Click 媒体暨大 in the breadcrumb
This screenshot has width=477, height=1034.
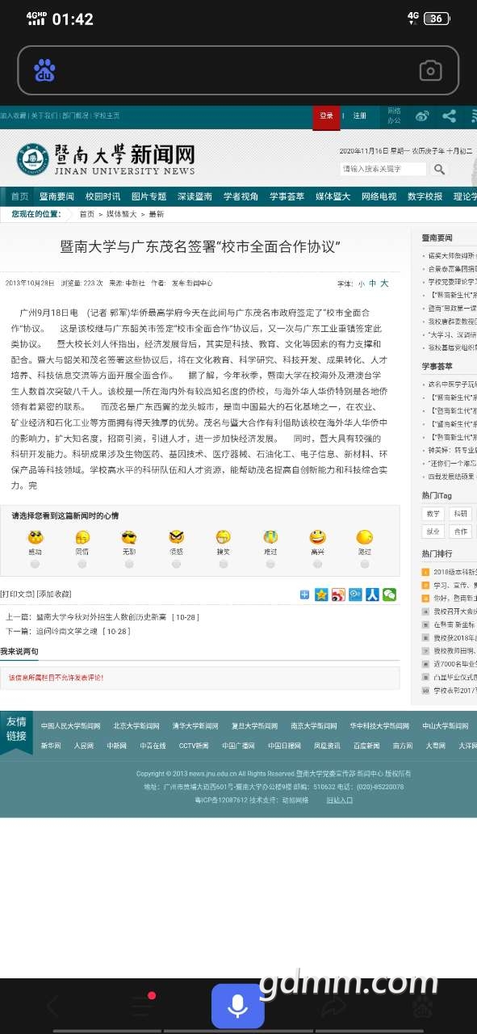tap(120, 214)
